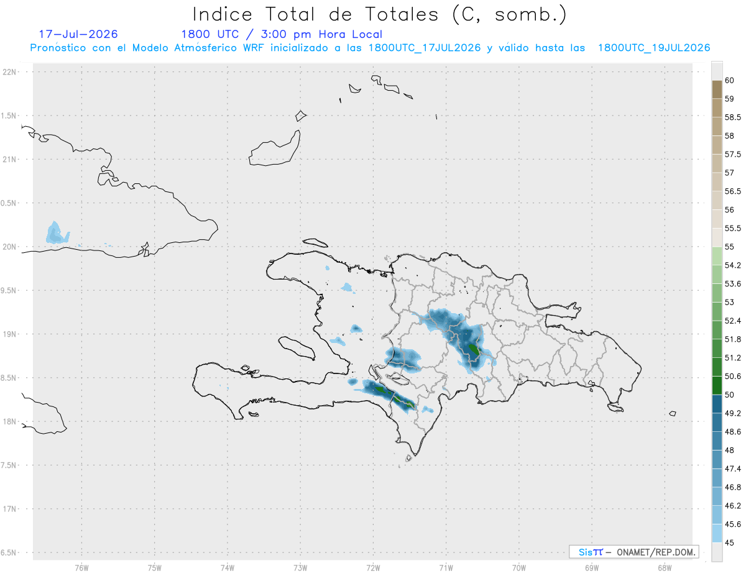Click the colorbar value '45'
Viewport: 746px width, 576px height.
point(730,543)
